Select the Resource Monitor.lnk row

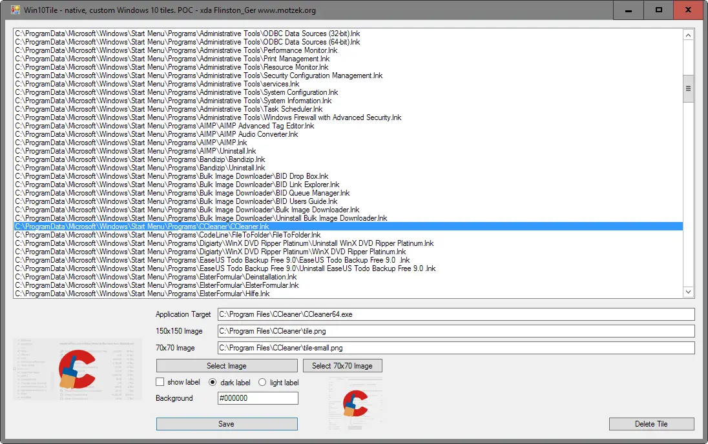tap(348, 66)
